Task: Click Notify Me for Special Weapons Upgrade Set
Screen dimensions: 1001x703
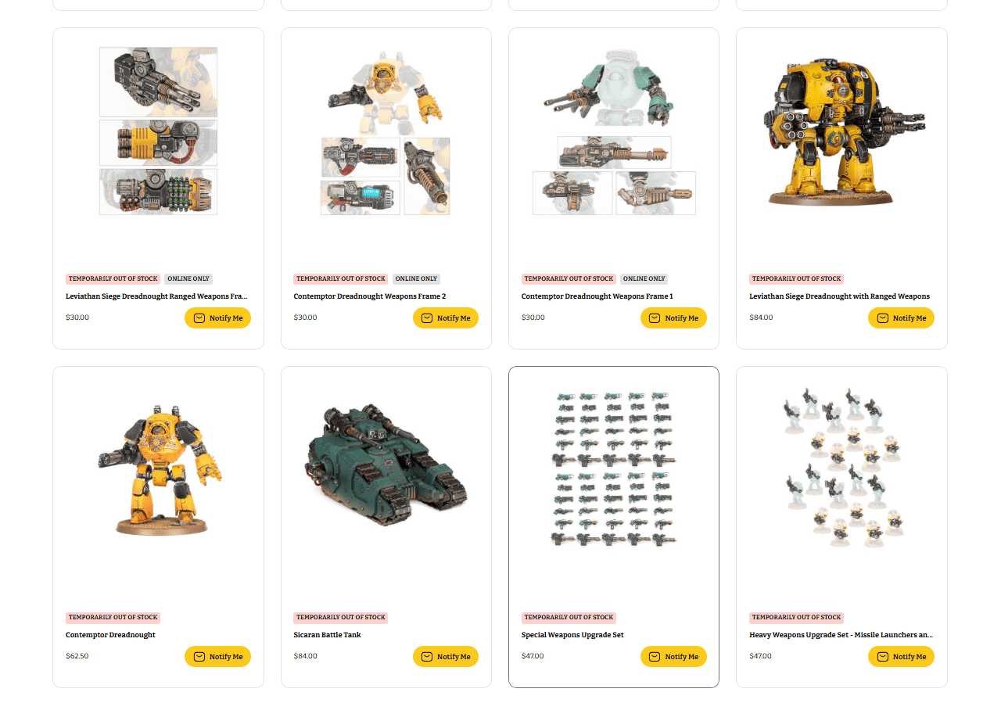Action: point(673,657)
